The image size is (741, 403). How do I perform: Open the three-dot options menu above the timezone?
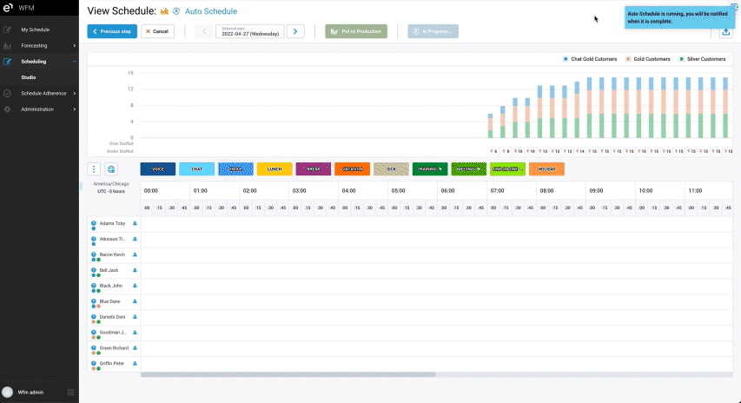pos(94,169)
